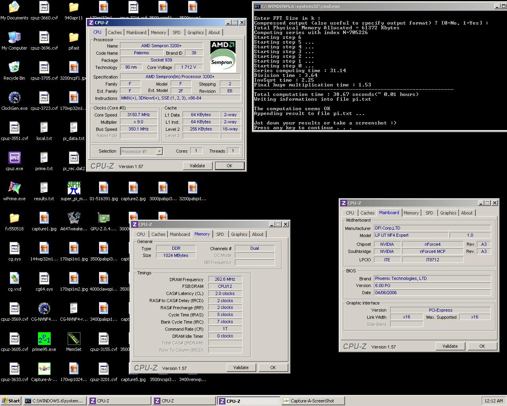Click the taskbar clock showing 12:12 AM
507x406 pixels.
pos(494,401)
